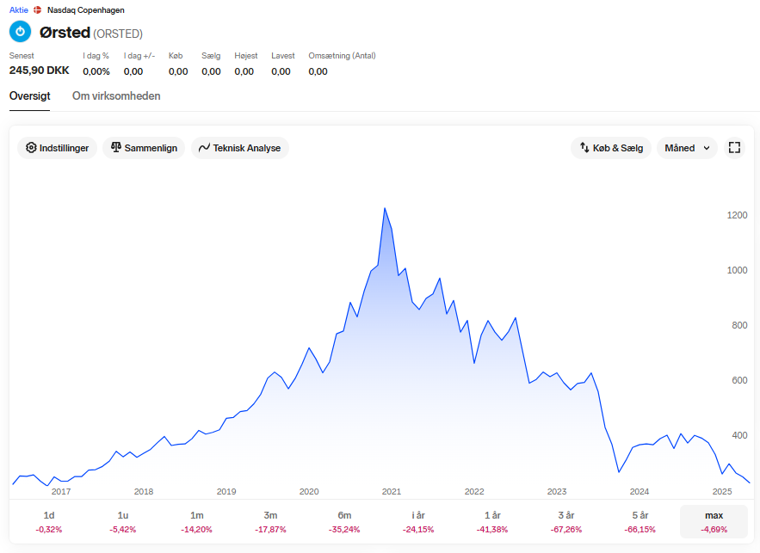This screenshot has width=760, height=553.
Task: Click the blue Ørsted company logo
Action: pos(21,32)
